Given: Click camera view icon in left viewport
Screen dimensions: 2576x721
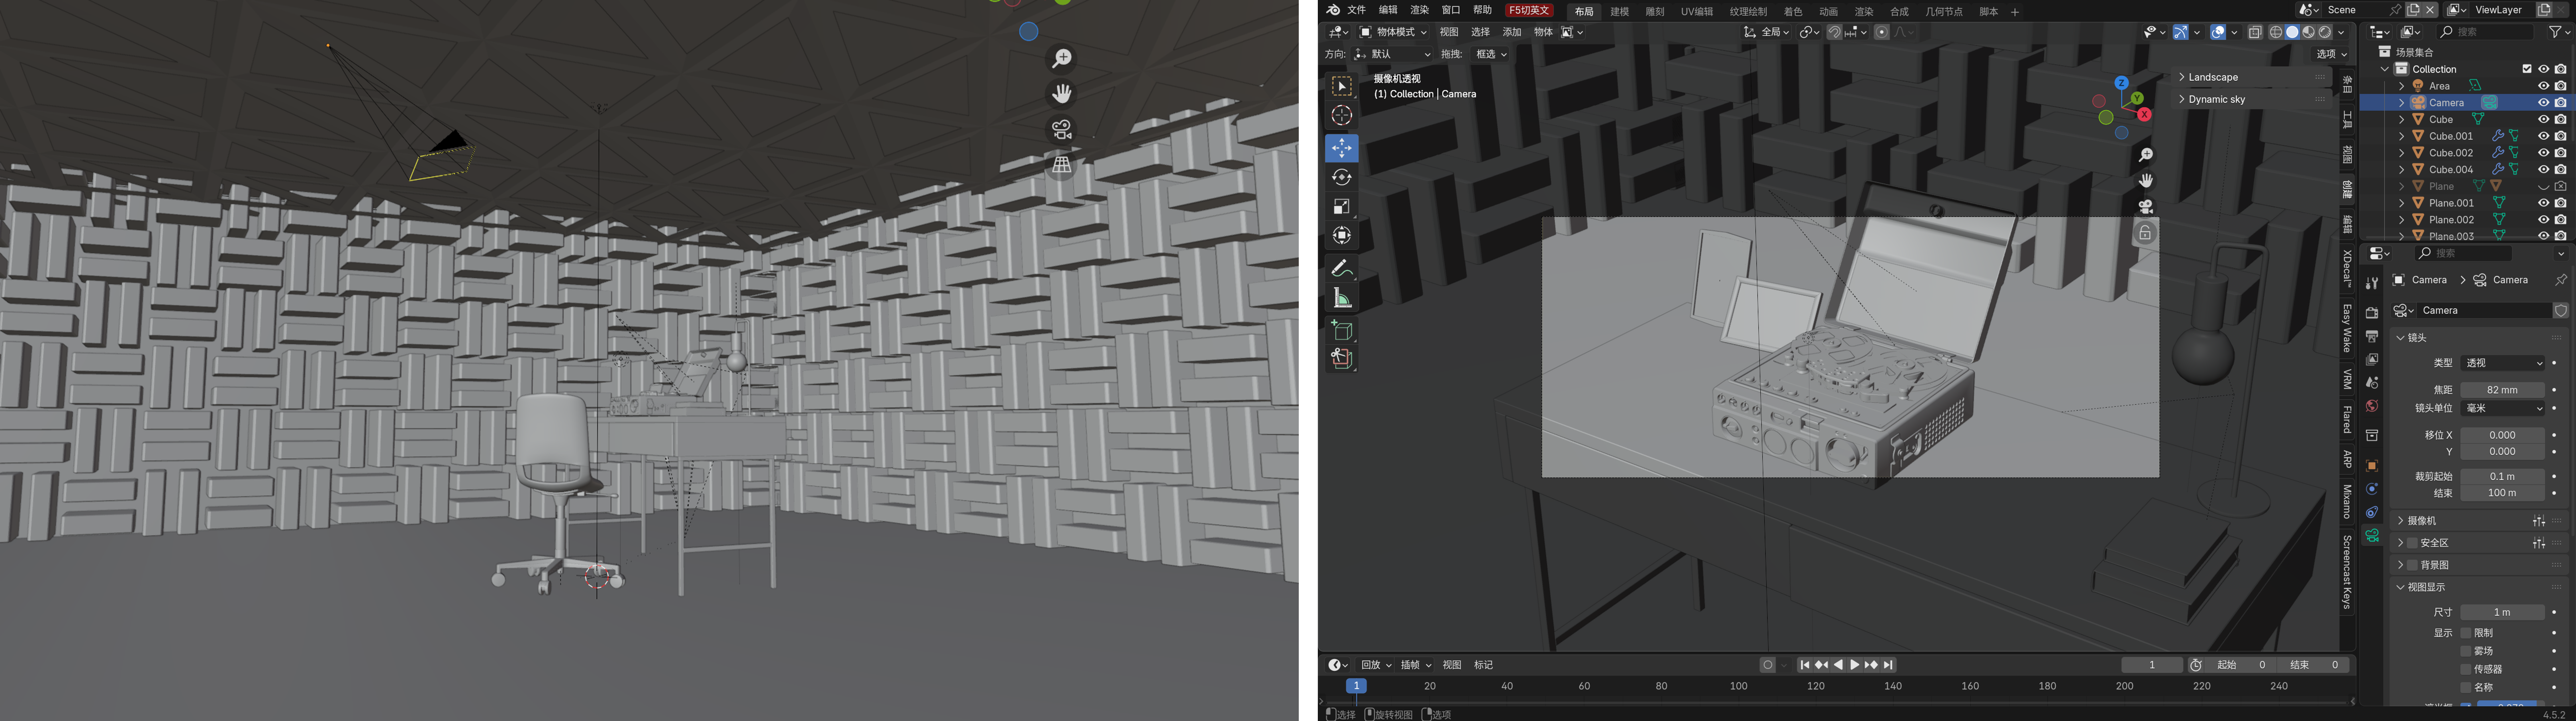Looking at the screenshot, I should tap(1061, 130).
